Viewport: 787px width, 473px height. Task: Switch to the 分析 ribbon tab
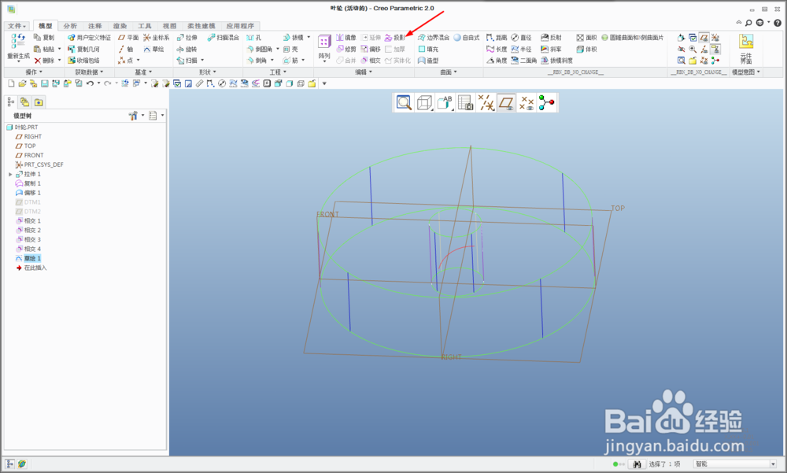point(70,26)
